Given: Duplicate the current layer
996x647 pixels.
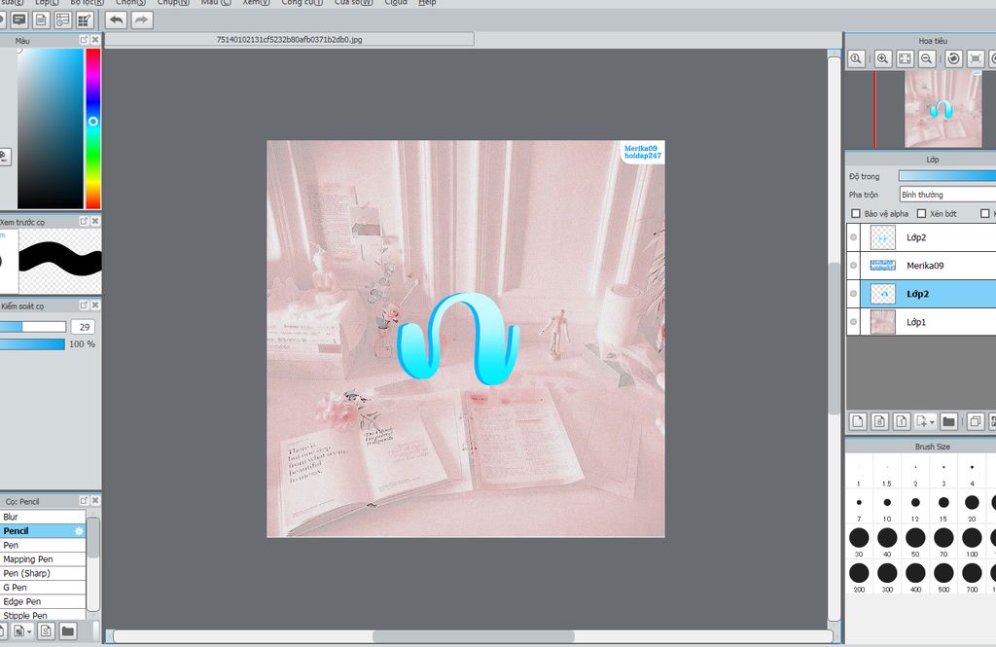Looking at the screenshot, I should click(x=975, y=421).
